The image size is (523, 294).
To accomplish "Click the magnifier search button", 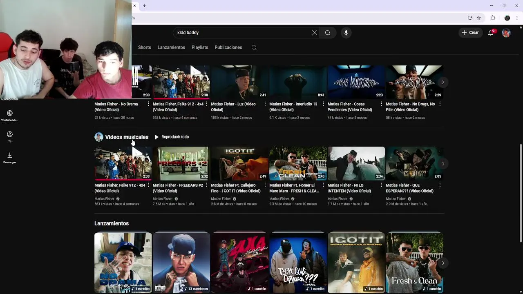I will 328,33.
